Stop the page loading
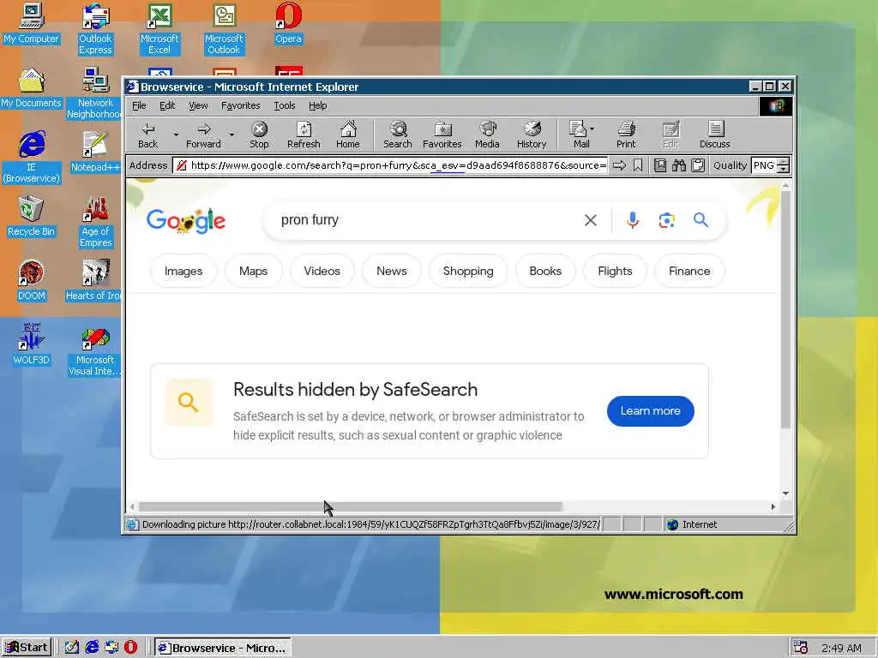This screenshot has width=878, height=658. pos(259,135)
